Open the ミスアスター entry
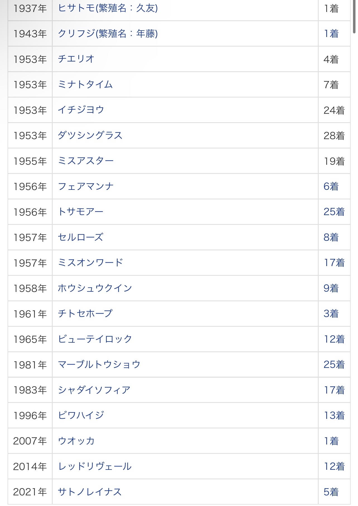This screenshot has height=506, width=358. [x=86, y=161]
